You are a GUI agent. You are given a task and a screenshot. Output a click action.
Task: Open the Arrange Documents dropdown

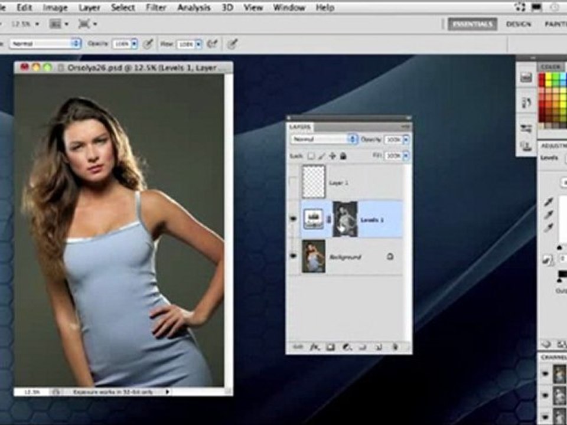click(58, 24)
